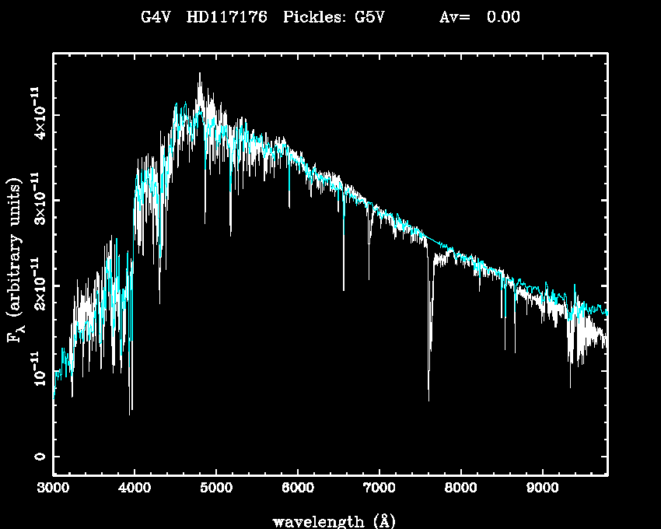The width and height of the screenshot is (661, 529).
Task: Click bottom of deep absorption dip near 7600 Å
Action: (x=428, y=400)
